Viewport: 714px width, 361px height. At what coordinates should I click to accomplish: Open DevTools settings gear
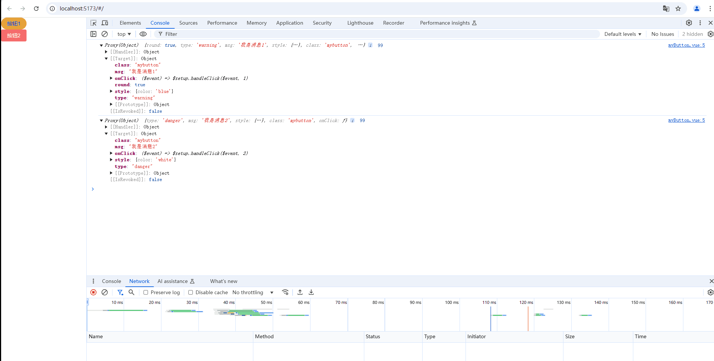tap(689, 23)
